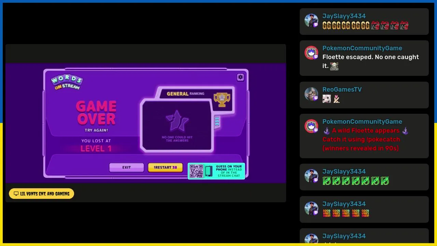437x246 pixels.
Task: Open the game settings gear icon
Action: coord(240,77)
